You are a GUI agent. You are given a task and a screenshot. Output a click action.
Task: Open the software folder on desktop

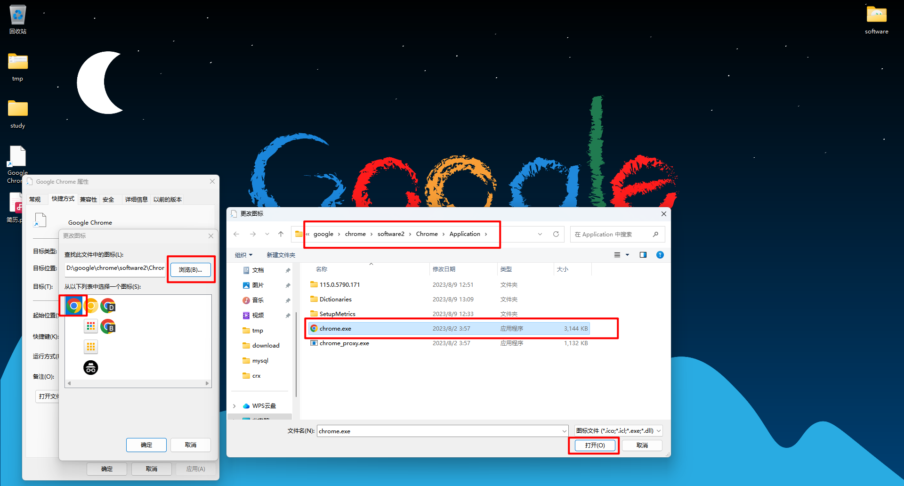point(877,20)
